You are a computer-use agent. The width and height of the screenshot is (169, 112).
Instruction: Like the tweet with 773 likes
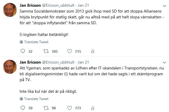[70, 108]
